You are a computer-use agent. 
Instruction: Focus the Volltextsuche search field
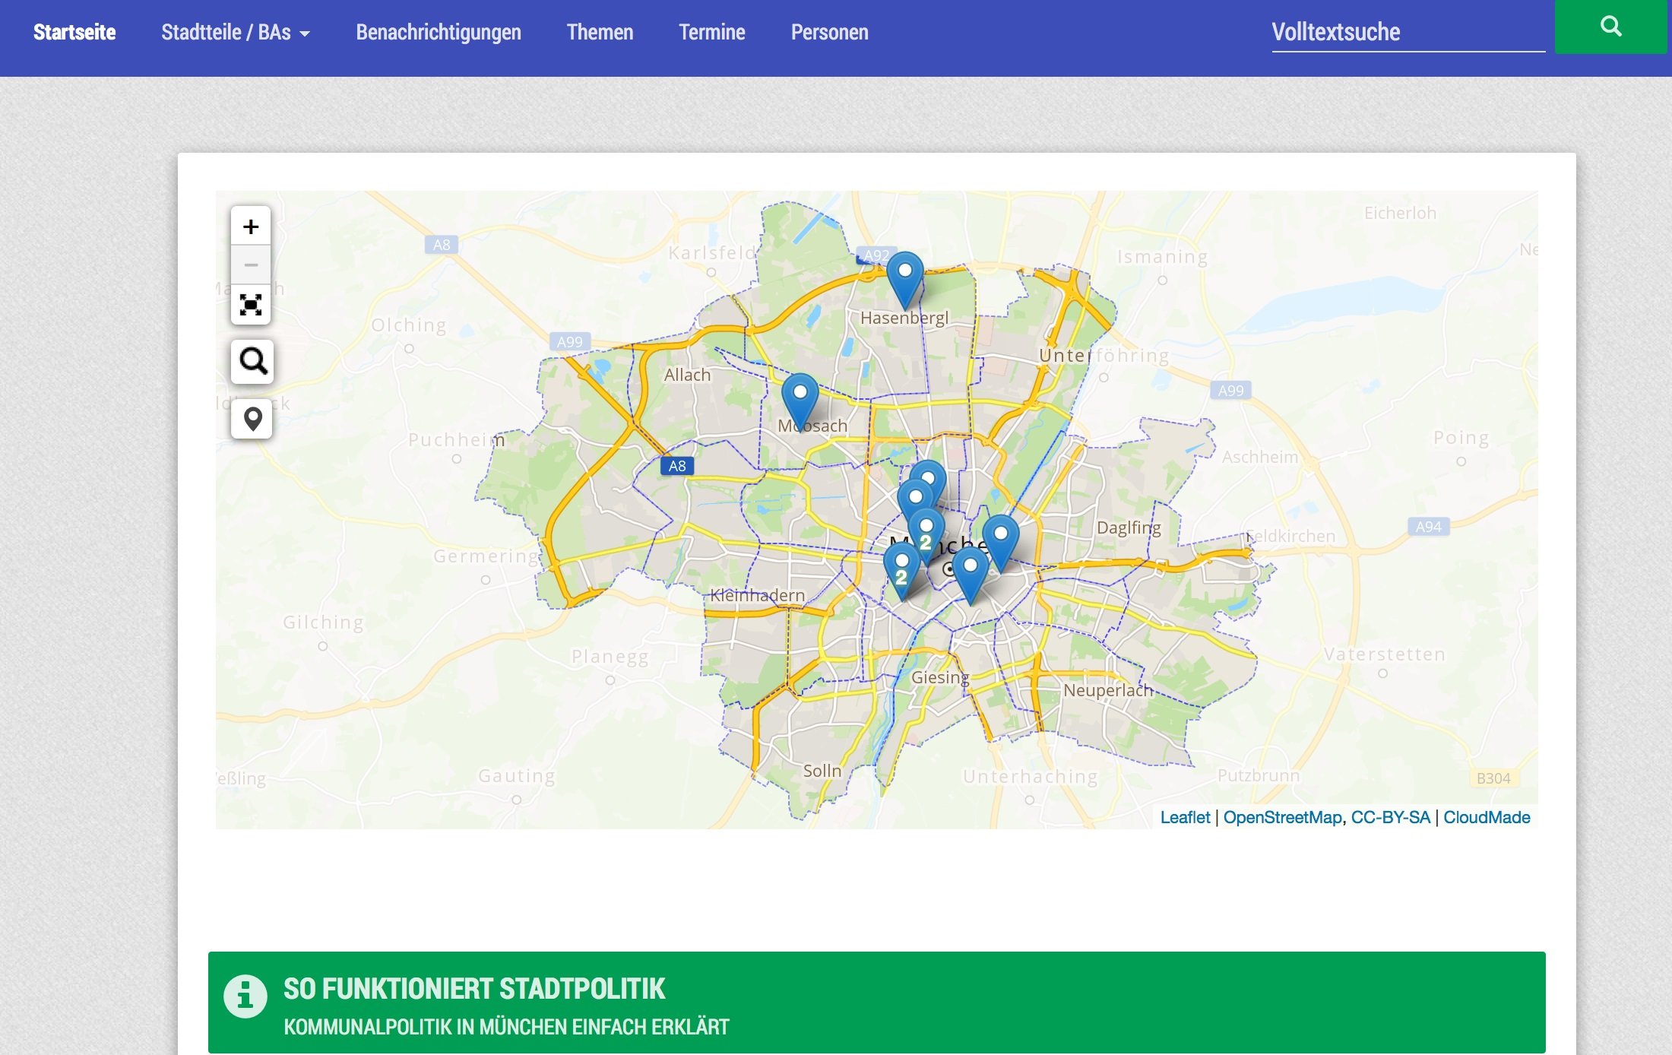[1408, 33]
